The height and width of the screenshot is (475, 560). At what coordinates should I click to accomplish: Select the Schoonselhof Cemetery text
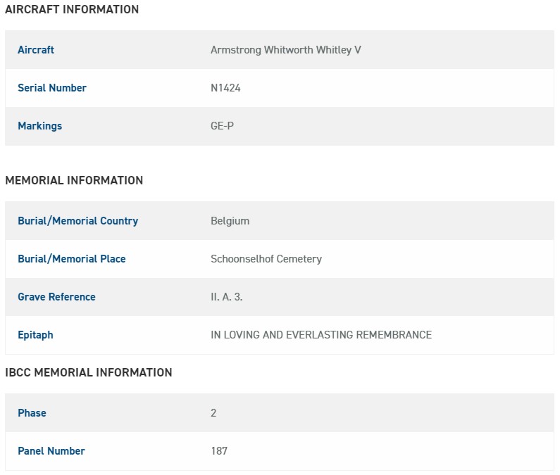tap(266, 259)
